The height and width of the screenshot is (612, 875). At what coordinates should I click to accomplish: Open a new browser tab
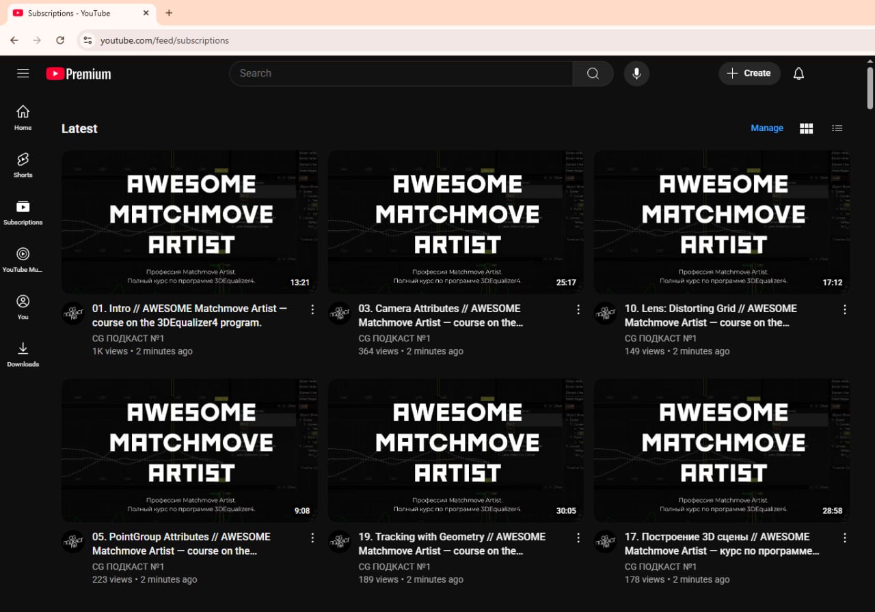point(169,13)
